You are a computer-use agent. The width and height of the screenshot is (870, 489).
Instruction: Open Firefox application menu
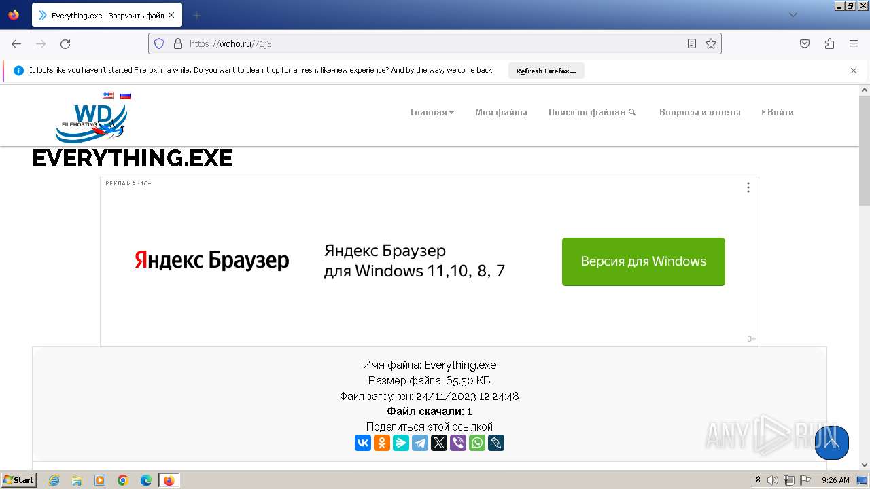(x=854, y=43)
